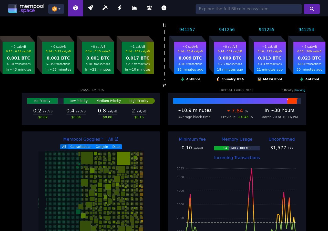Open the Mempool Goggles external link icon
This screenshot has width=328, height=231.
[117, 139]
